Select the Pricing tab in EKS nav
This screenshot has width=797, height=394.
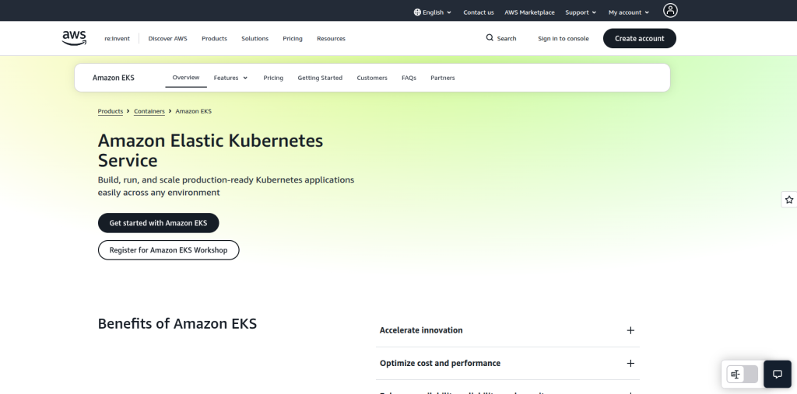pos(273,78)
